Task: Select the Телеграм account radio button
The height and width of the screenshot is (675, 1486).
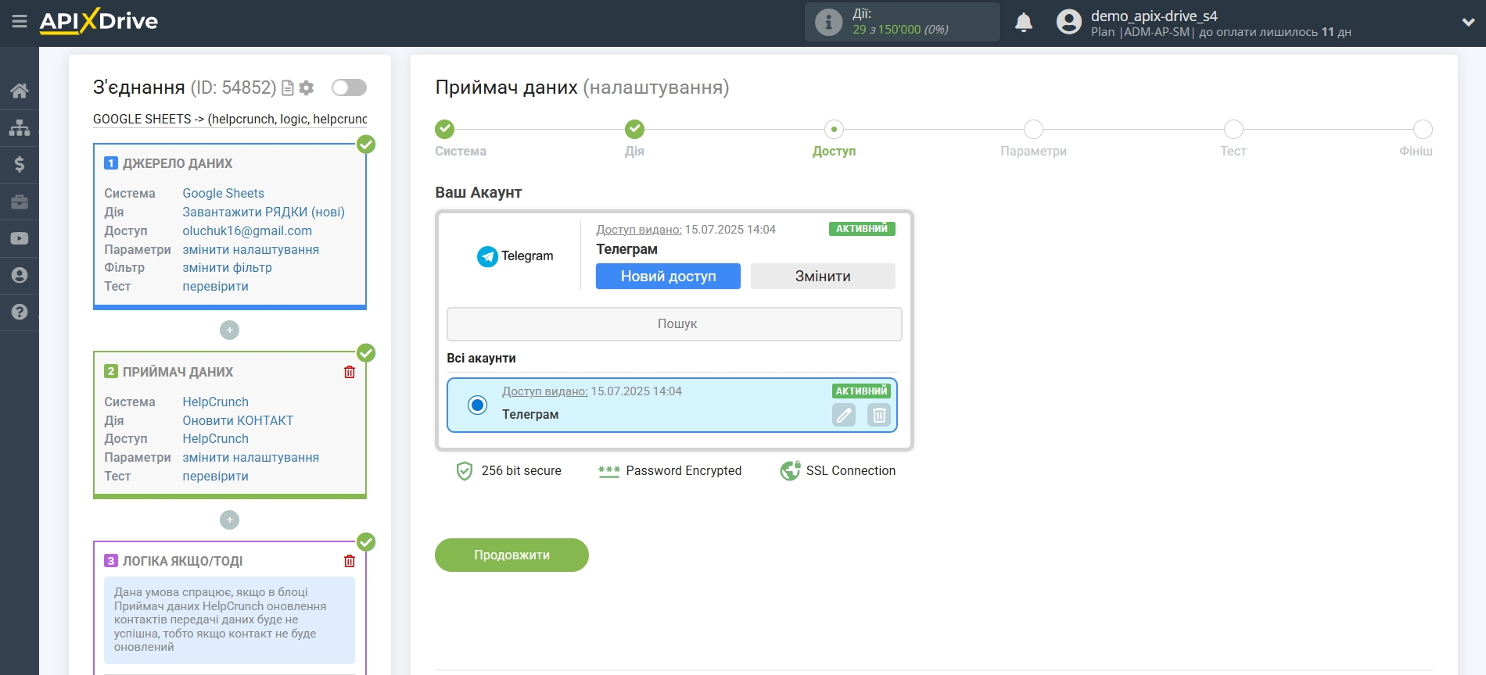Action: (477, 405)
